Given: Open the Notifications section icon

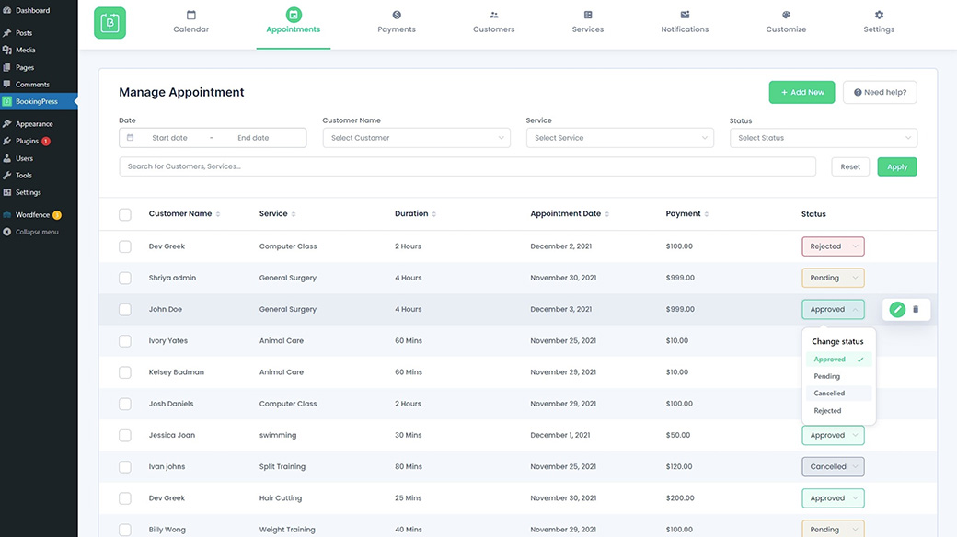Looking at the screenshot, I should coord(685,16).
